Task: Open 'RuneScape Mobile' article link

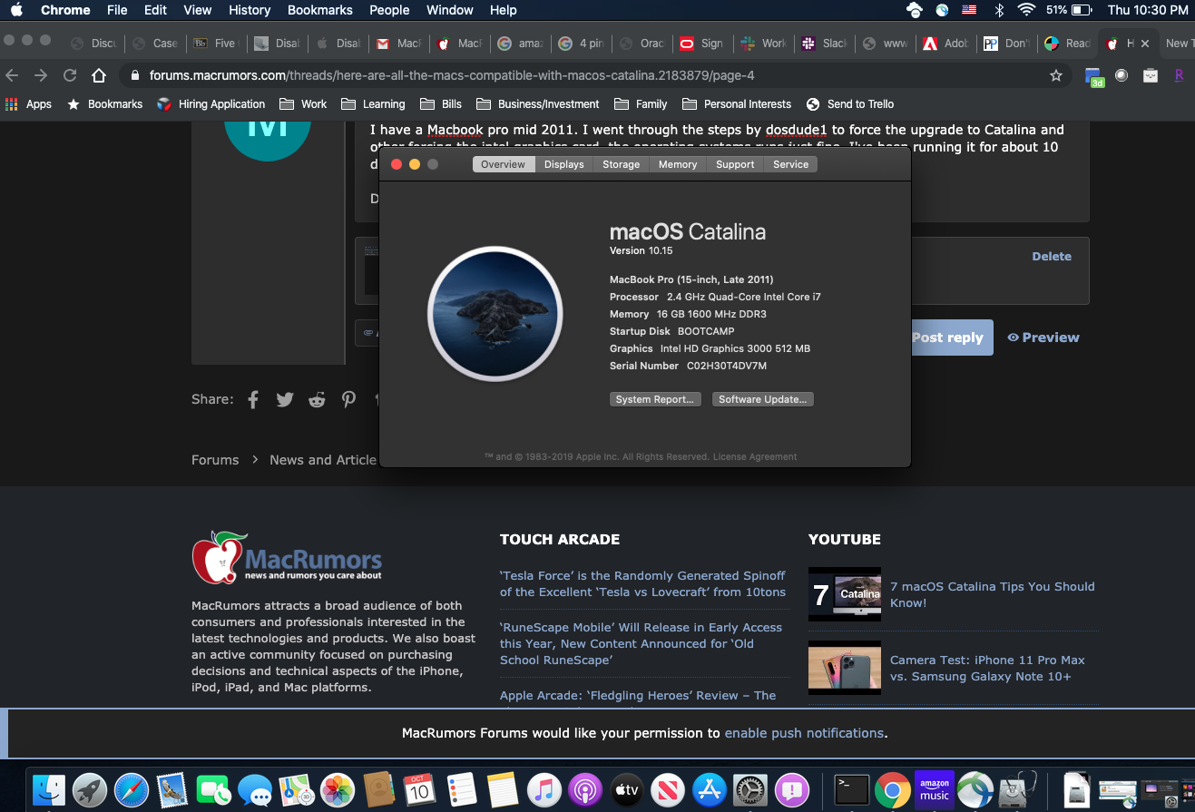Action: point(641,644)
